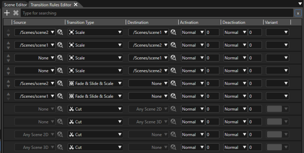This screenshot has height=153, width=304.
Task: Open Transition Type dropdown of first Scale row
Action: click(x=95, y=32)
